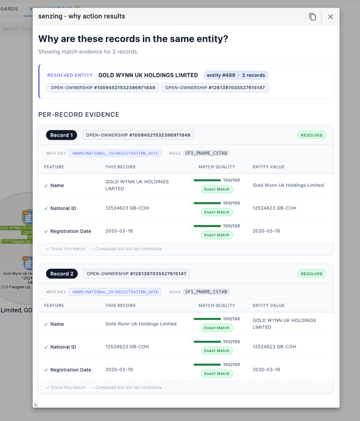The width and height of the screenshot is (360, 421).
Task: Click Record 2 Name checkmark icon
Action: tap(46, 324)
